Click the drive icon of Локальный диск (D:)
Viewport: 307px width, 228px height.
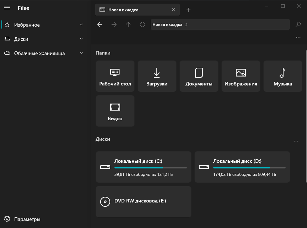204,167
